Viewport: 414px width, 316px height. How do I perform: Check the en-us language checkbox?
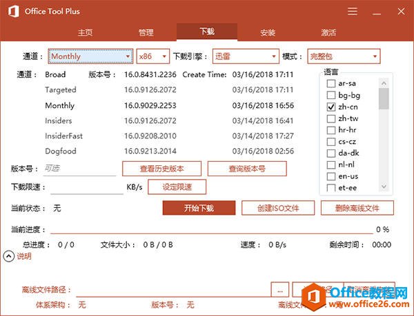click(331, 176)
